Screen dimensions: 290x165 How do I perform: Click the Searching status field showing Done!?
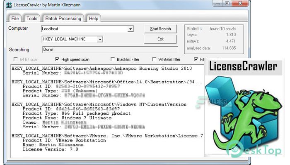point(110,49)
